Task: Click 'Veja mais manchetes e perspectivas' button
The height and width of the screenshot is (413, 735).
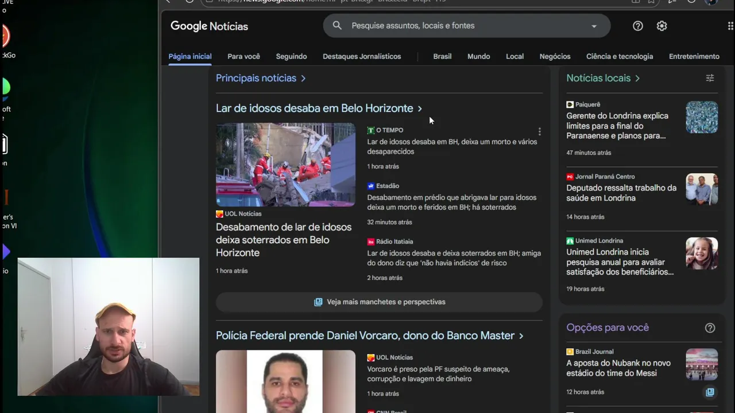Action: 379,302
